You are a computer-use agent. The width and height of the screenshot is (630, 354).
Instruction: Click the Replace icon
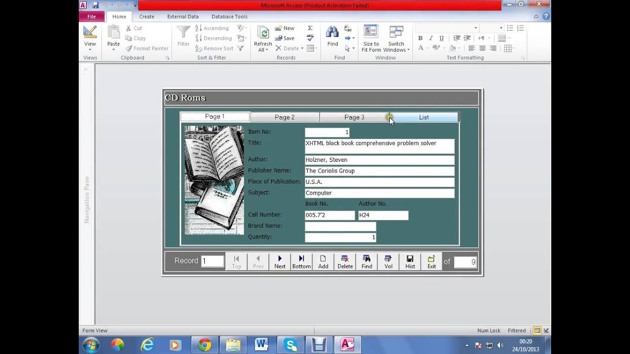point(348,29)
